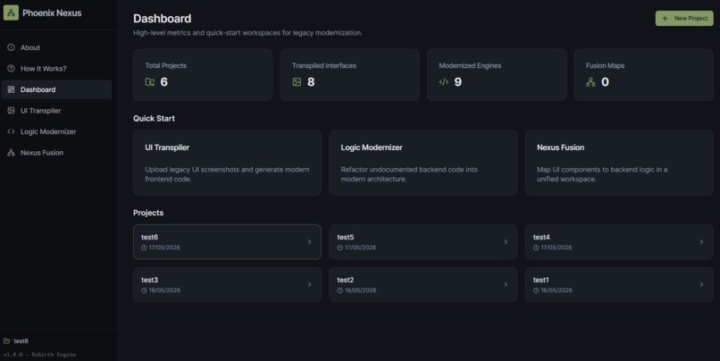This screenshot has height=361, width=720.
Task: Open test3 using its right chevron
Action: click(309, 284)
